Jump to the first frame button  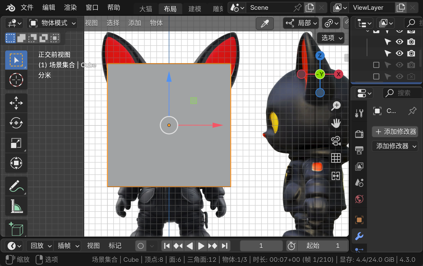click(167, 246)
